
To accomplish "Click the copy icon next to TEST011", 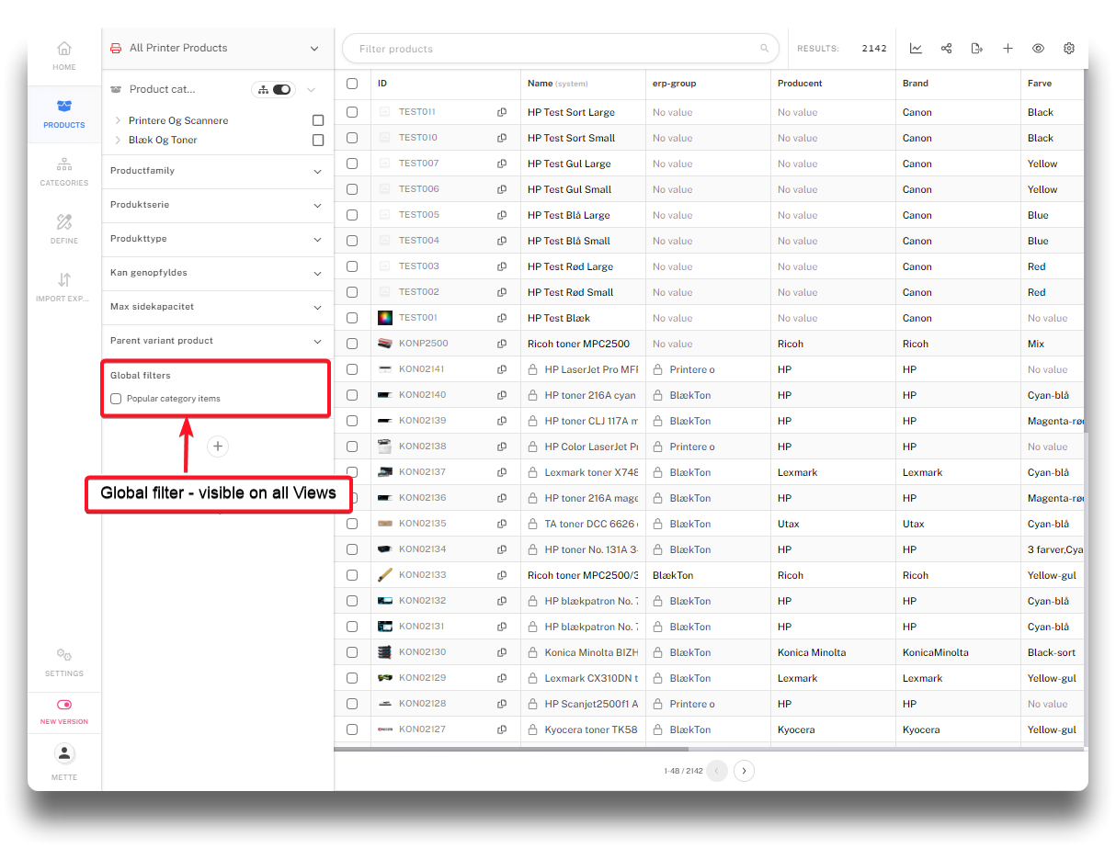I will [x=502, y=112].
